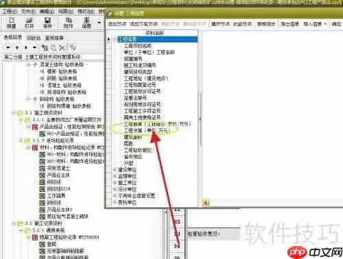Select 建筑面积 in the dialog tree
The image size is (343, 259).
(x=133, y=137)
